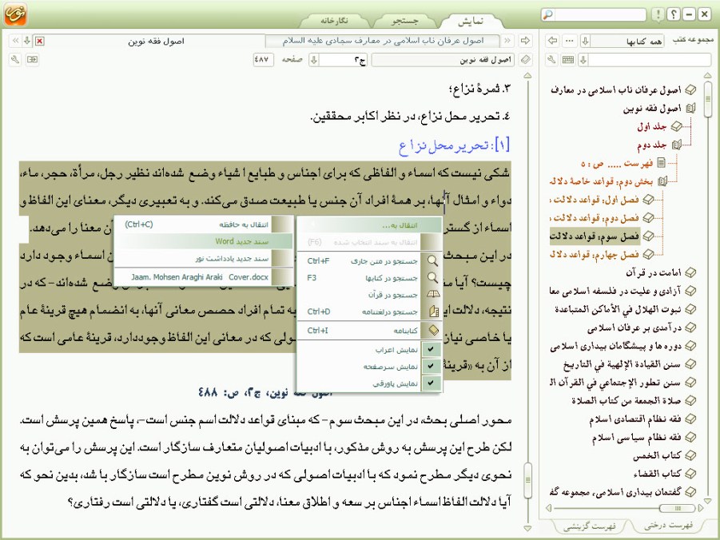Select درآمدی بر عرفان اسلامی in the book list
The image size is (720, 540).
[634, 328]
